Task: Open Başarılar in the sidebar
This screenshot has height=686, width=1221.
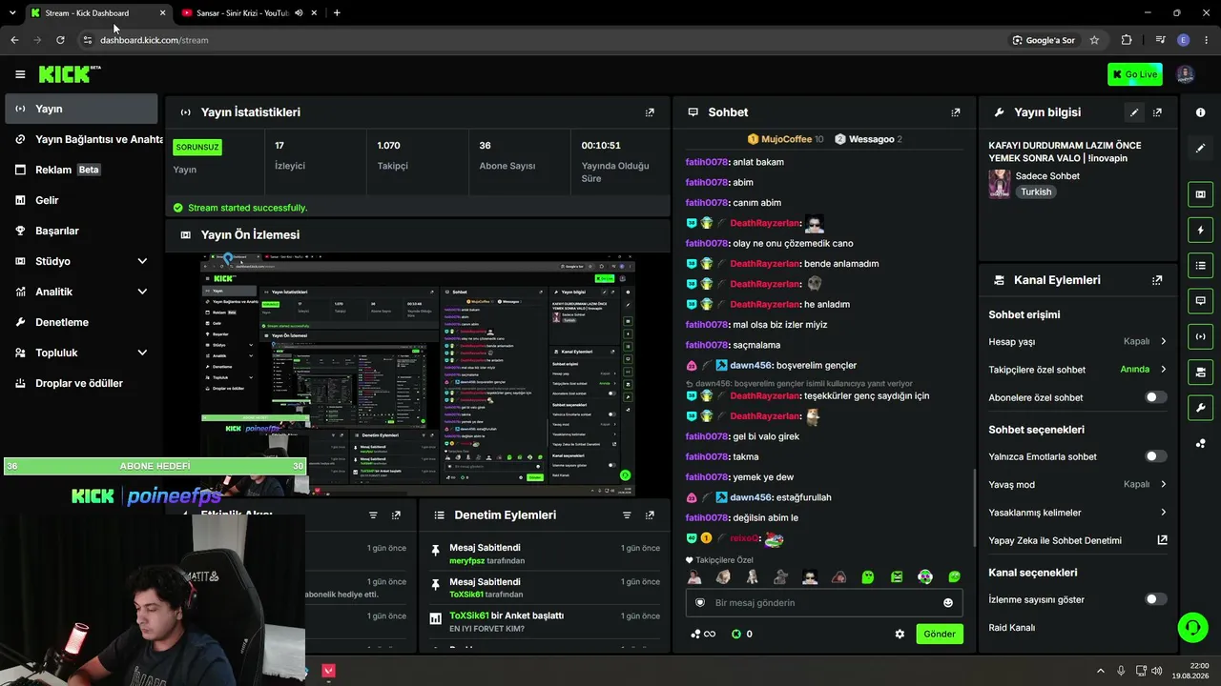Action: click(81, 231)
